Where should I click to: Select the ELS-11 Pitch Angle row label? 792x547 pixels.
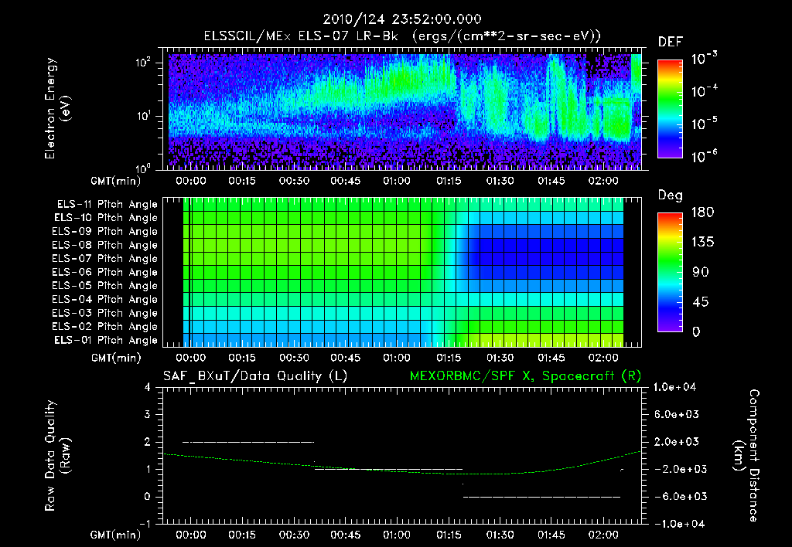107,205
